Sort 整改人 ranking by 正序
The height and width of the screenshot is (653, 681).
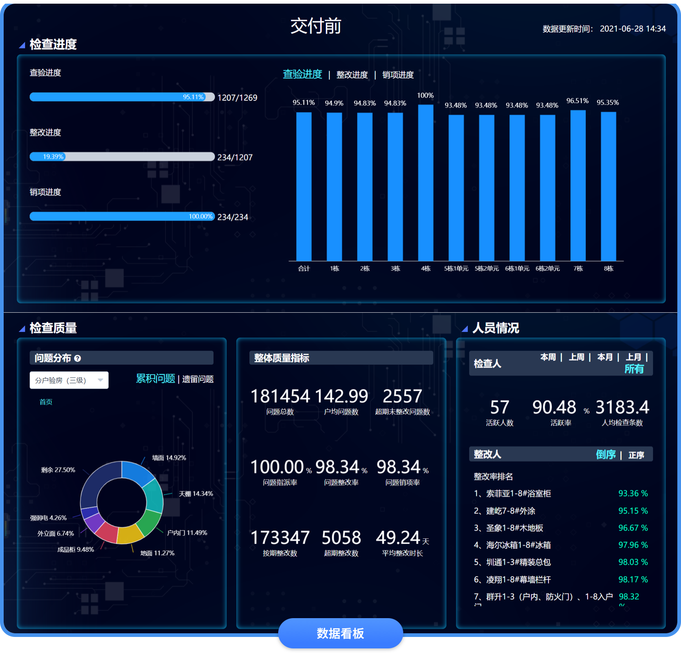coord(636,455)
